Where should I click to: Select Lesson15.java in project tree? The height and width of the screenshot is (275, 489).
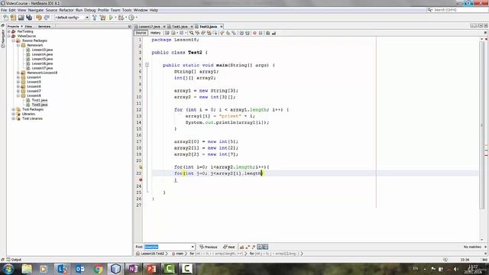click(42, 59)
